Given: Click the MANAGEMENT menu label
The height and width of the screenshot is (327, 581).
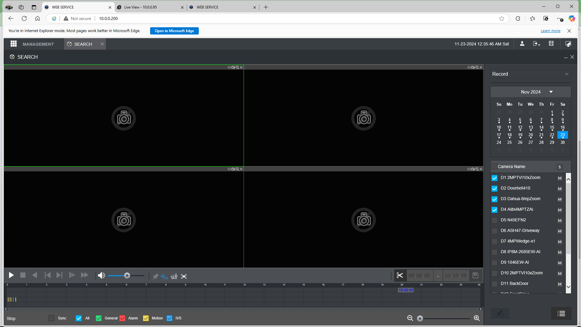Looking at the screenshot, I should coord(38,44).
